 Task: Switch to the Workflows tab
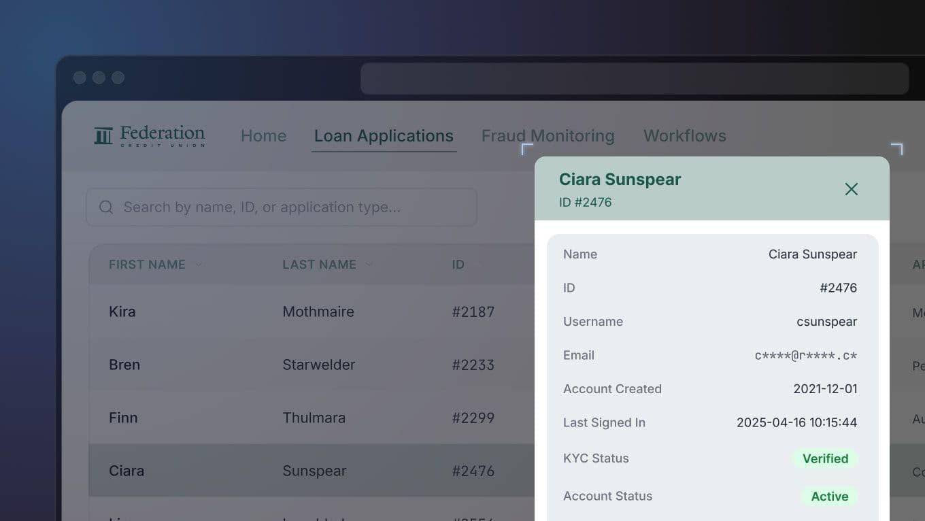[685, 136]
